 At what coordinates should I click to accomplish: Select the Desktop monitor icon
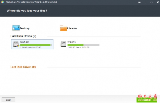[x=16, y=28]
